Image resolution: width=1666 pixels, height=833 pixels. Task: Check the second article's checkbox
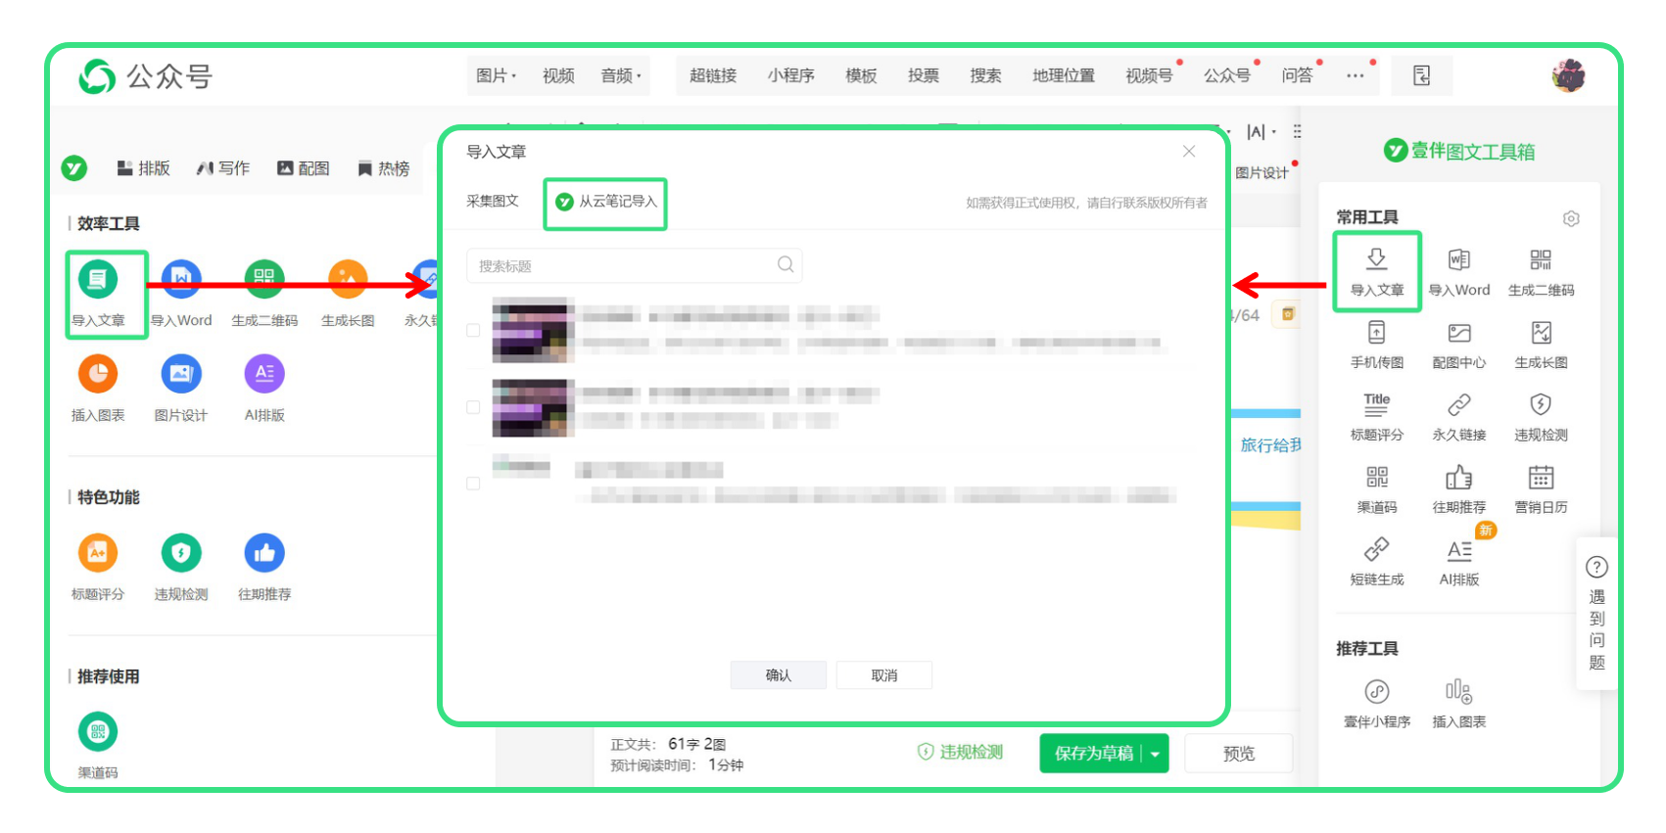[x=473, y=407]
